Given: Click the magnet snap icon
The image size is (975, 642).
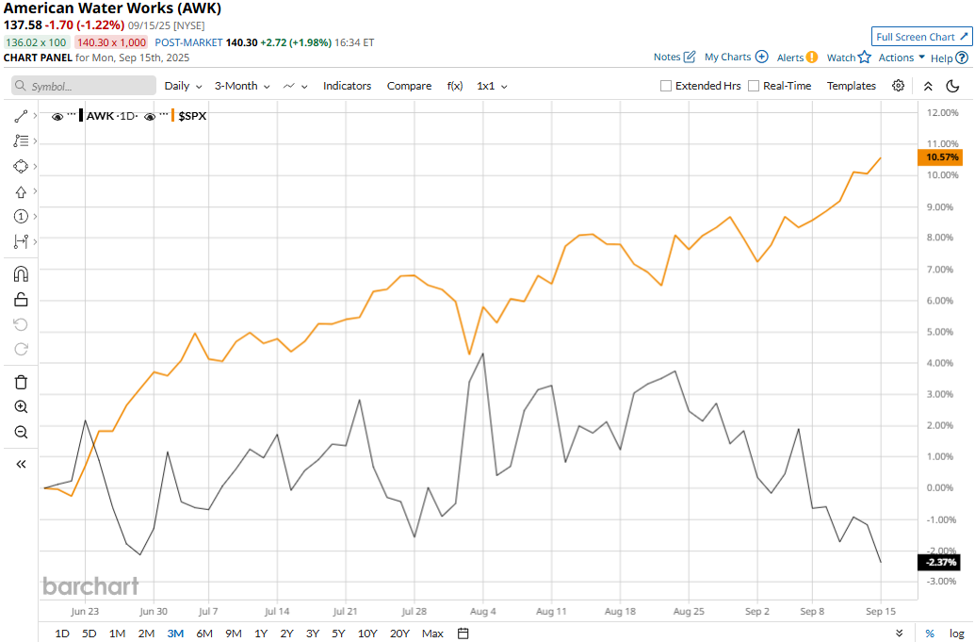Looking at the screenshot, I should click(x=21, y=273).
